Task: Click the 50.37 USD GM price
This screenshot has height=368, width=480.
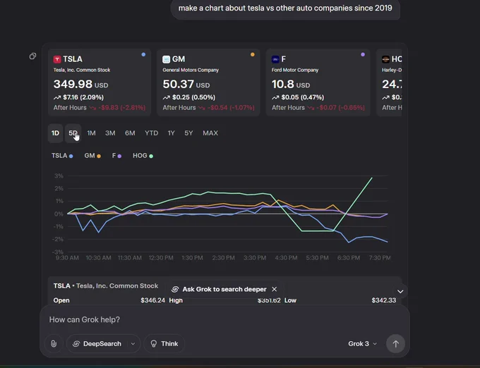Action: click(186, 84)
